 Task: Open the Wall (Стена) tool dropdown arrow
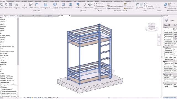tap(2, 8)
